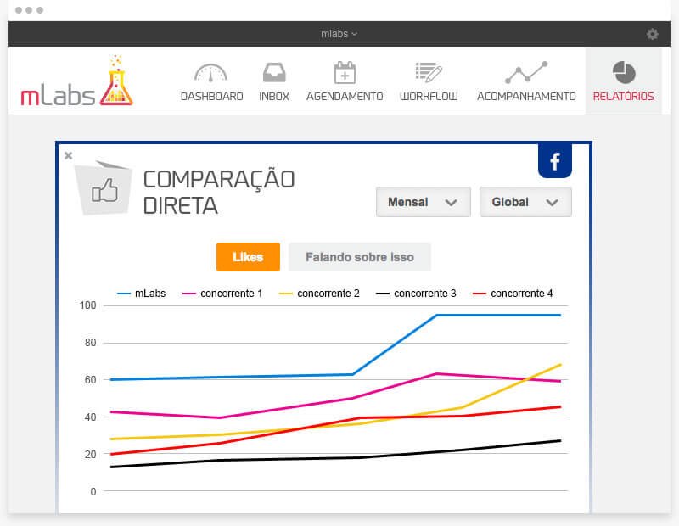This screenshot has width=679, height=526.
Task: Open Acompanhamento line-graph icon
Action: coord(526,73)
